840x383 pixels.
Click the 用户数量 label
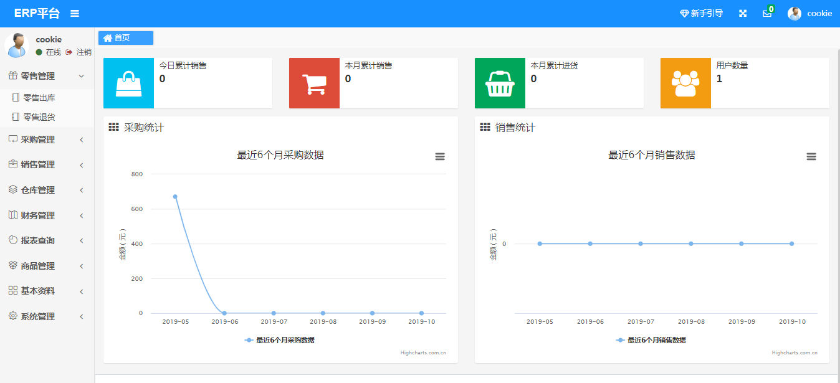732,65
